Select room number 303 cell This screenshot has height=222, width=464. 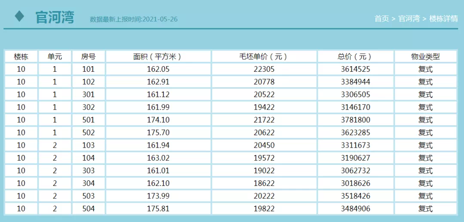pyautogui.click(x=89, y=170)
